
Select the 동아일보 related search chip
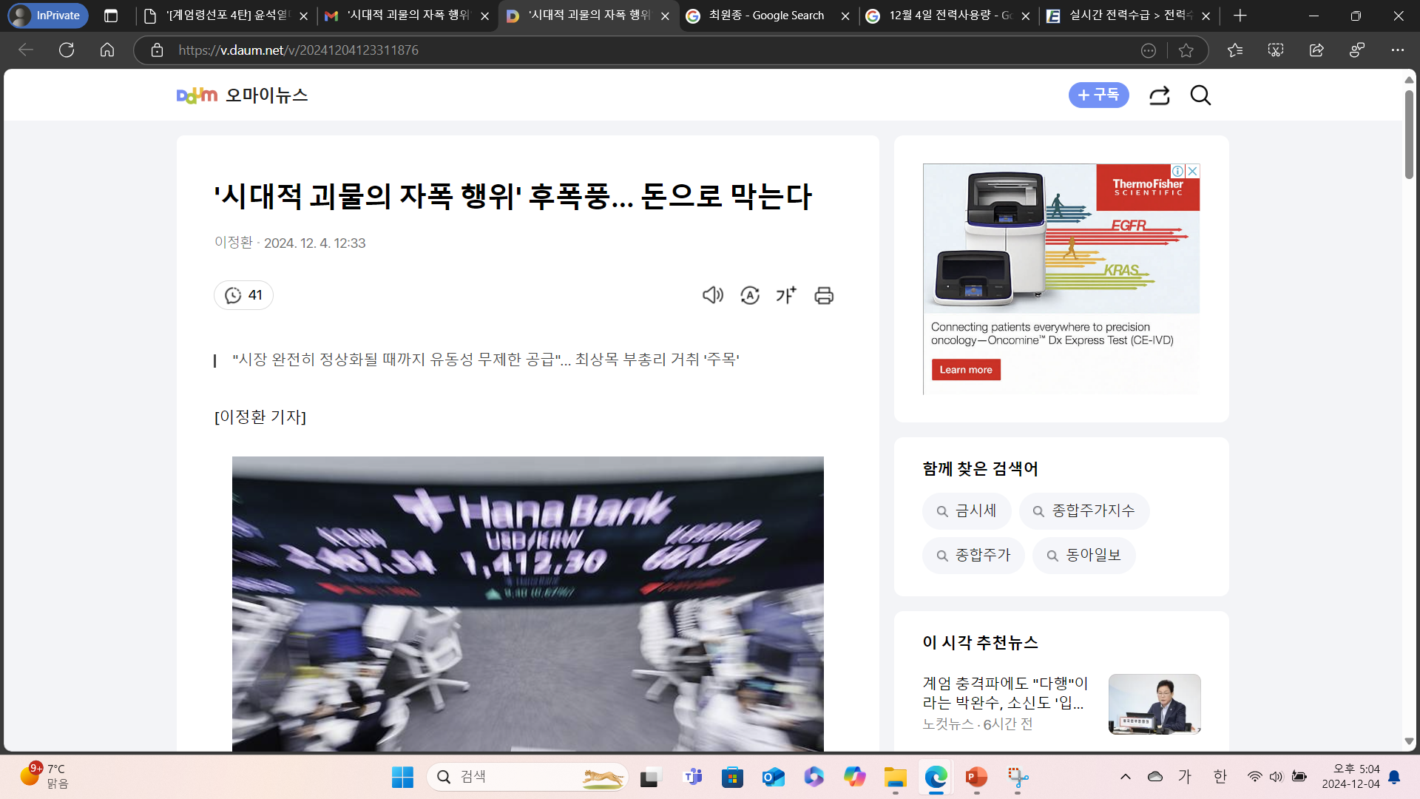pos(1083,556)
